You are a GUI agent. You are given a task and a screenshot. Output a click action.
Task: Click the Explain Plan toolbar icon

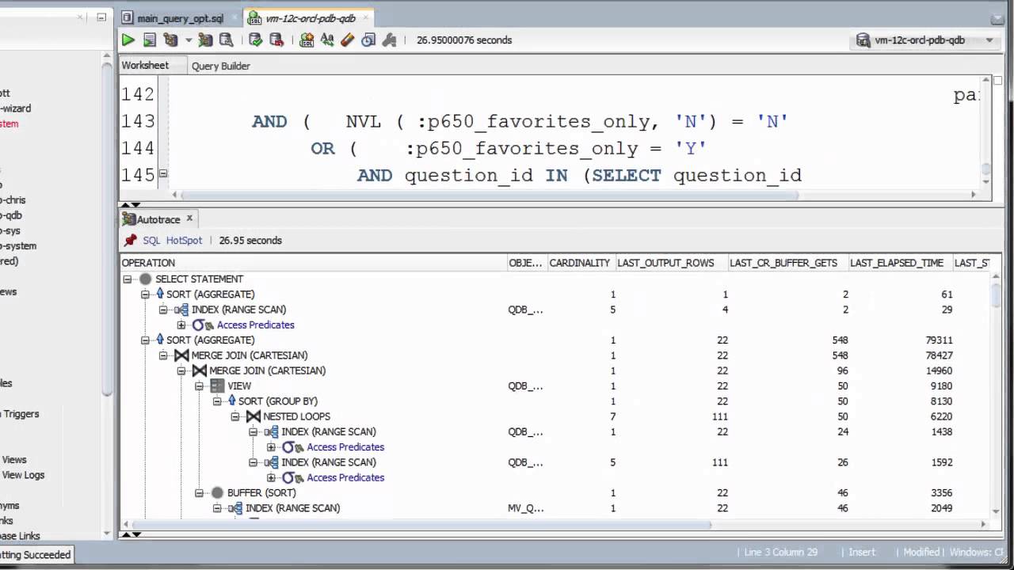pyautogui.click(x=170, y=40)
